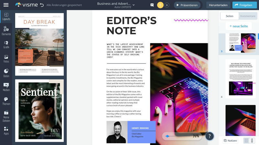This screenshot has height=145, width=259.
Task: Open the Fotos sidebar panel
Action: coord(6,59)
